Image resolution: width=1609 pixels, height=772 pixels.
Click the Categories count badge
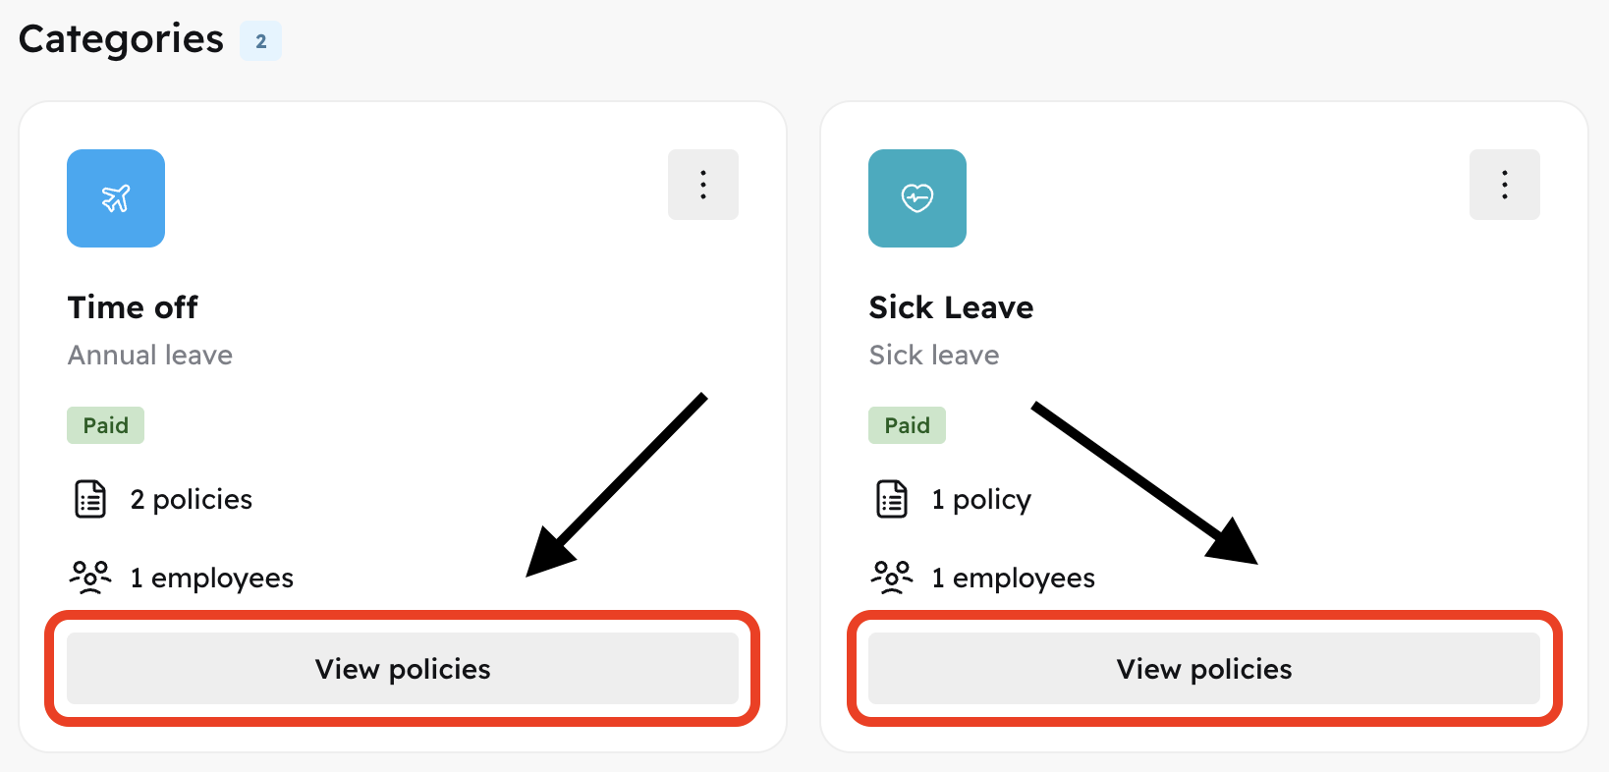tap(260, 41)
